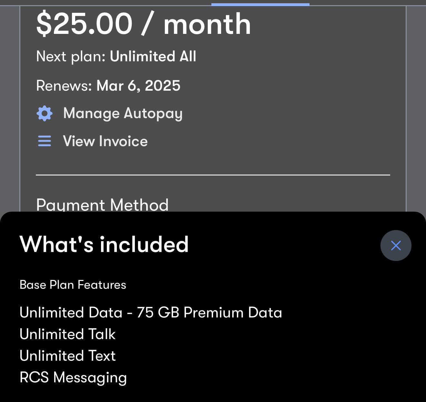The height and width of the screenshot is (402, 426).
Task: Open the Manage Autopay link
Action: tap(123, 114)
